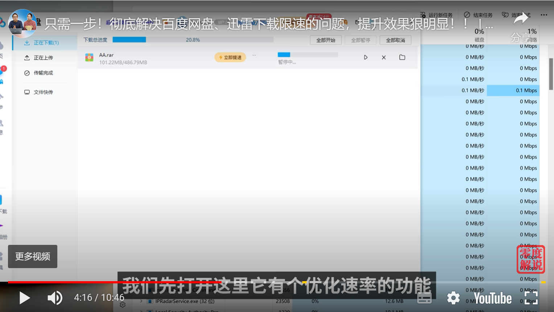The height and width of the screenshot is (312, 554).
Task: Click 结束任务 in Task Manager
Action: pos(479,15)
